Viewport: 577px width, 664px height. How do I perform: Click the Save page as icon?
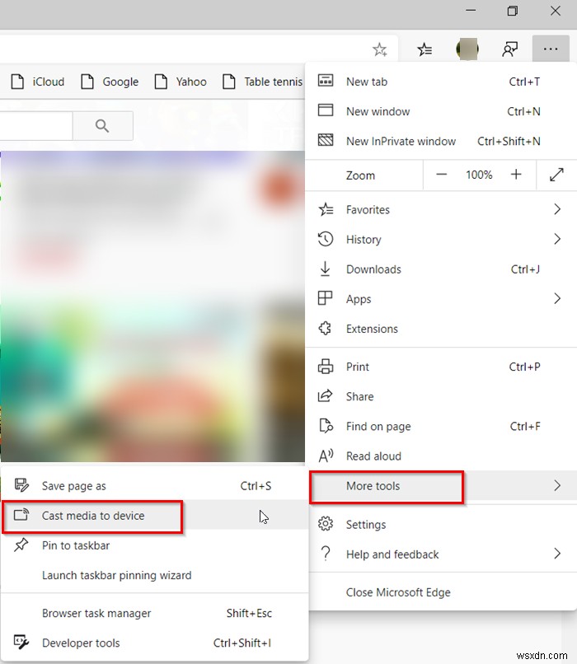pos(21,485)
